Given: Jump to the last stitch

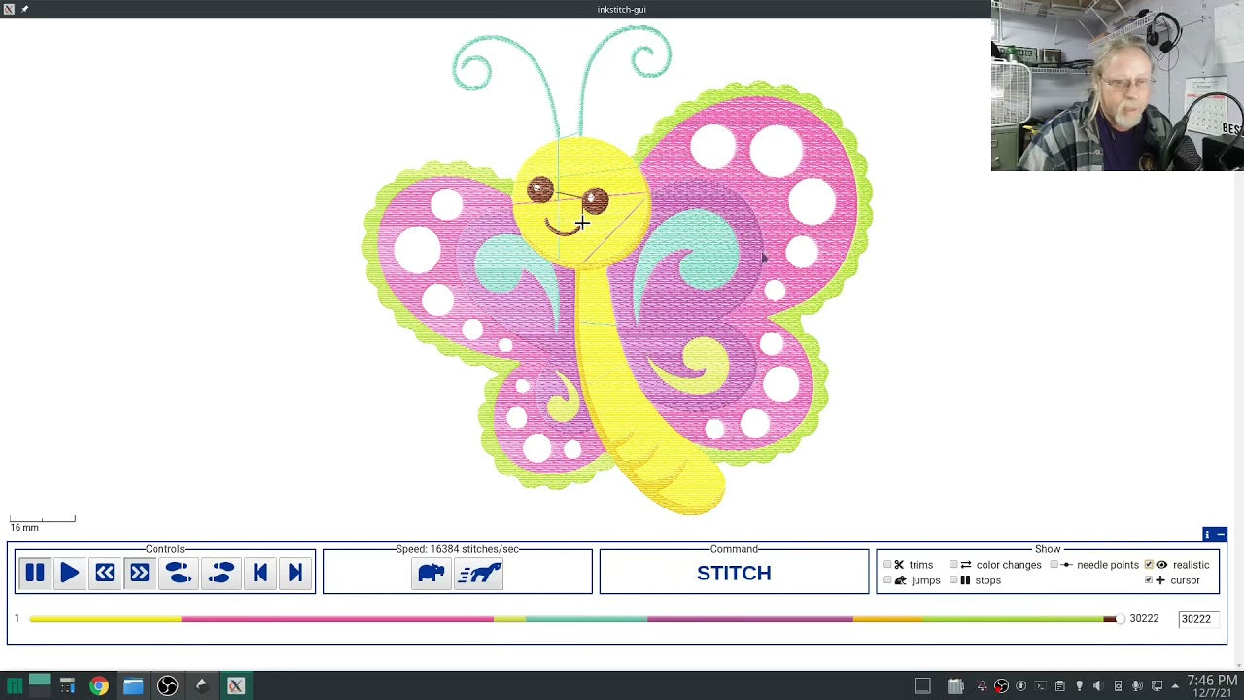Looking at the screenshot, I should click(x=294, y=573).
